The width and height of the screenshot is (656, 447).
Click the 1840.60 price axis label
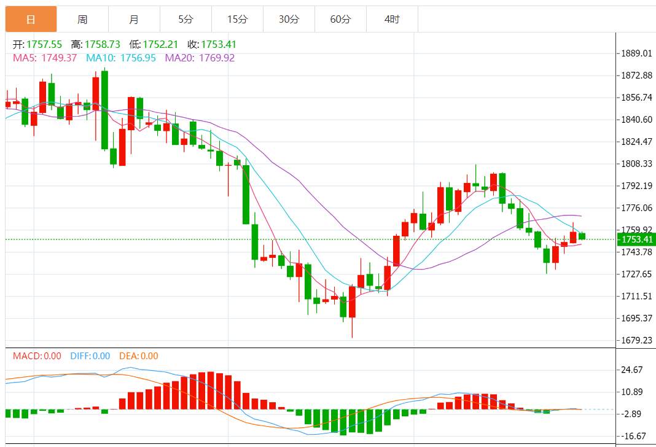pyautogui.click(x=636, y=120)
